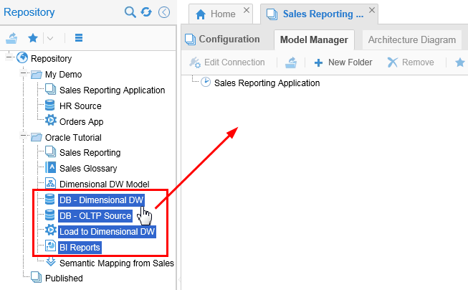This screenshot has height=290, width=468.
Task: Refresh the Repository panel
Action: [146, 12]
